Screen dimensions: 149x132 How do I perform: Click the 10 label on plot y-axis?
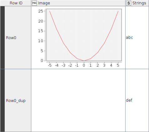coord(41,41)
